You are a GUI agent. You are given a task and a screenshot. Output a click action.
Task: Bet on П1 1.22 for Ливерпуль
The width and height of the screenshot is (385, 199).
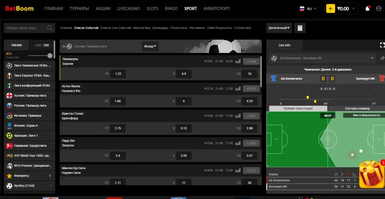118,73
